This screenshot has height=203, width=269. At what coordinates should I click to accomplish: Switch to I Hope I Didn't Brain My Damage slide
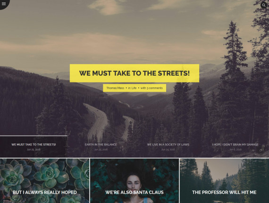point(235,147)
